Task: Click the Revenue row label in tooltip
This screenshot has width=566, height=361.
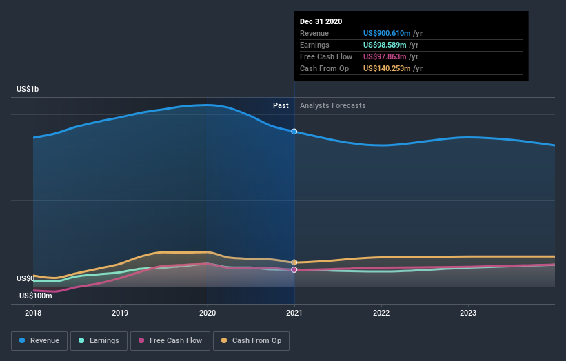Action: click(x=314, y=33)
